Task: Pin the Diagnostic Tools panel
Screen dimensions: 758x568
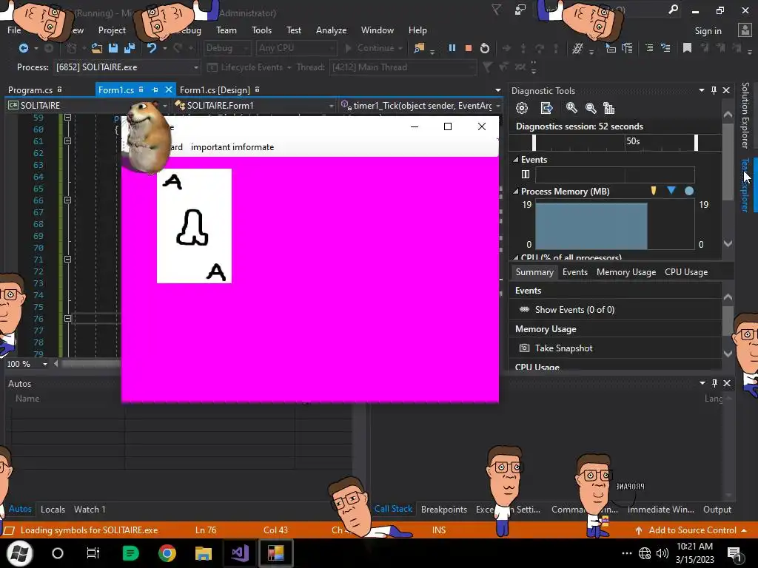Action: (x=714, y=90)
